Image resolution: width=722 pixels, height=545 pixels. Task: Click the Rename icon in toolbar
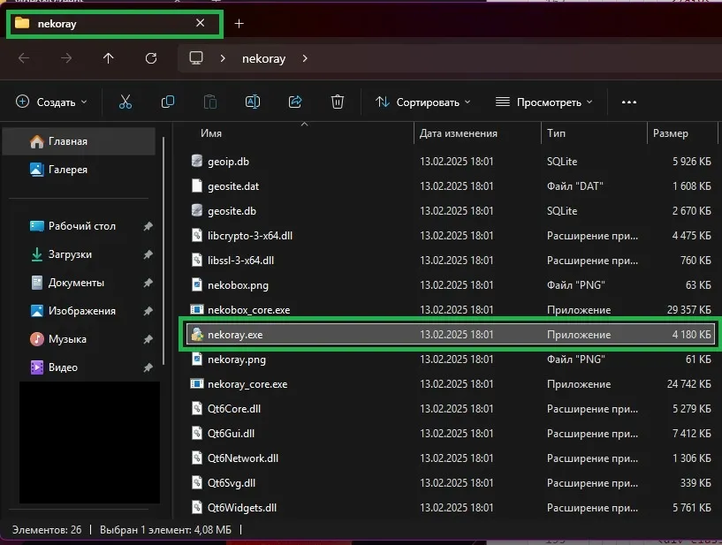(253, 102)
